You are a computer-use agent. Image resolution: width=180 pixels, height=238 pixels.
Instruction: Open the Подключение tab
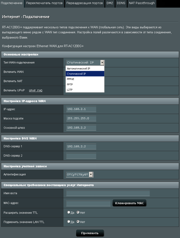[12, 3]
